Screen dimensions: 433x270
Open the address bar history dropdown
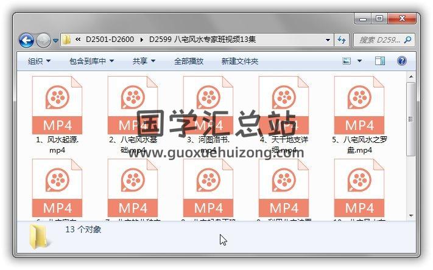[328, 40]
